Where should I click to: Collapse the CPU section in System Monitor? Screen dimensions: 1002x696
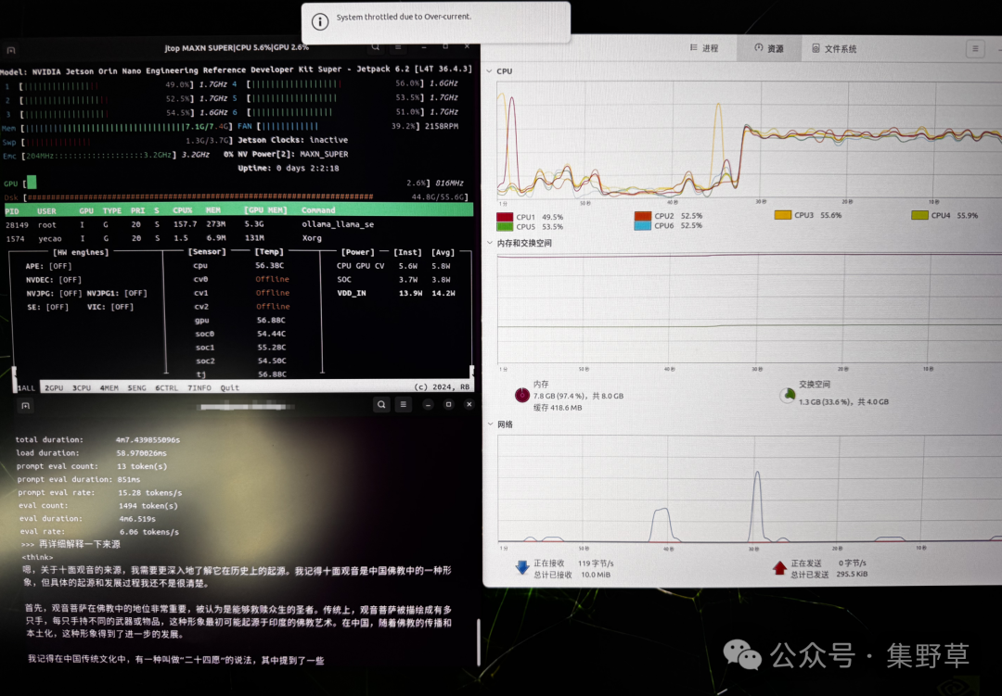point(490,70)
